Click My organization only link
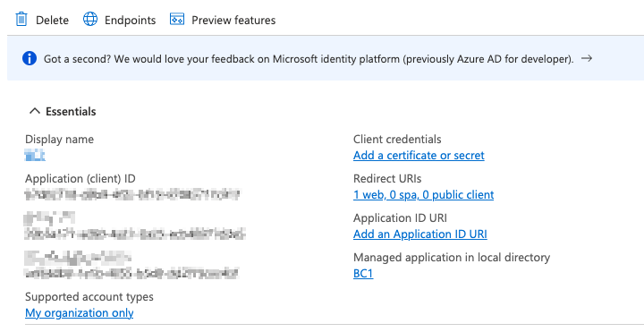 point(80,313)
